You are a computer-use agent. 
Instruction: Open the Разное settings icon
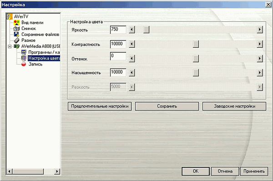[16, 40]
